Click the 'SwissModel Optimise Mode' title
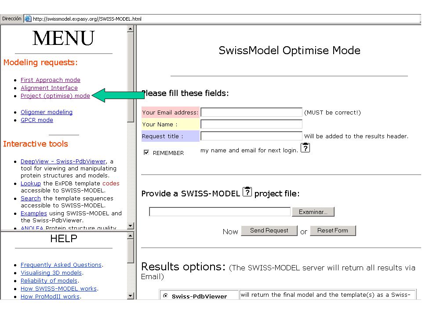This screenshot has width=422, height=317. pos(289,51)
